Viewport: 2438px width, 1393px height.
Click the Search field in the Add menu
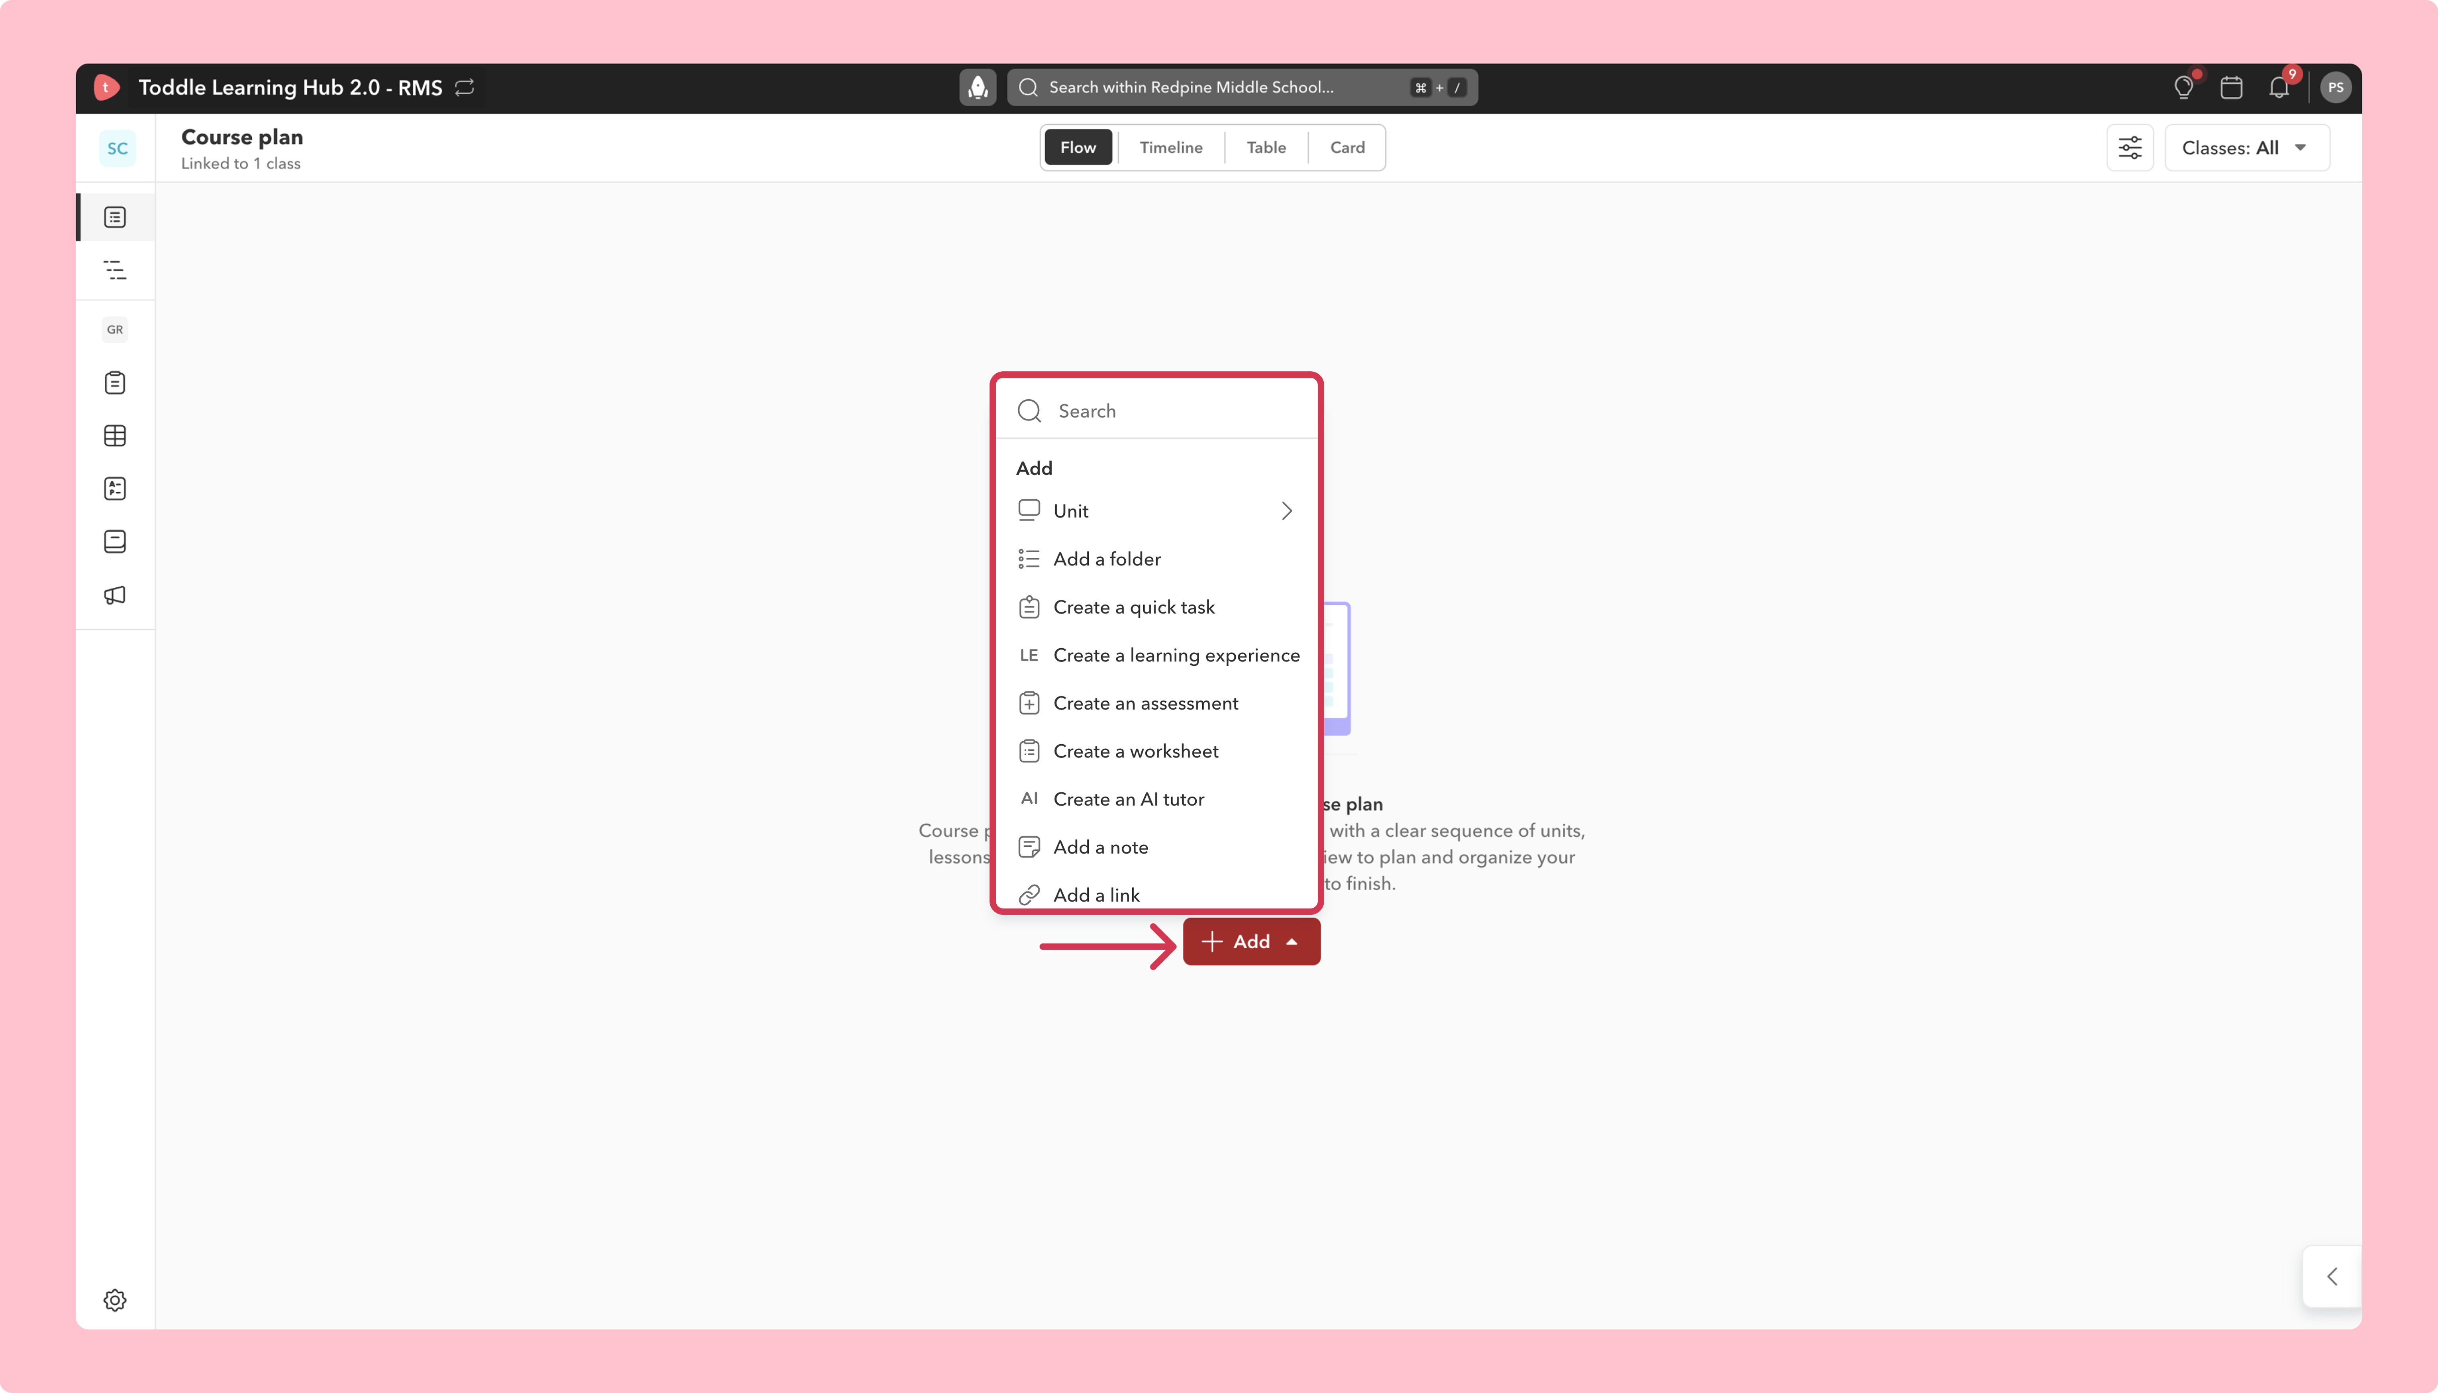click(x=1156, y=411)
